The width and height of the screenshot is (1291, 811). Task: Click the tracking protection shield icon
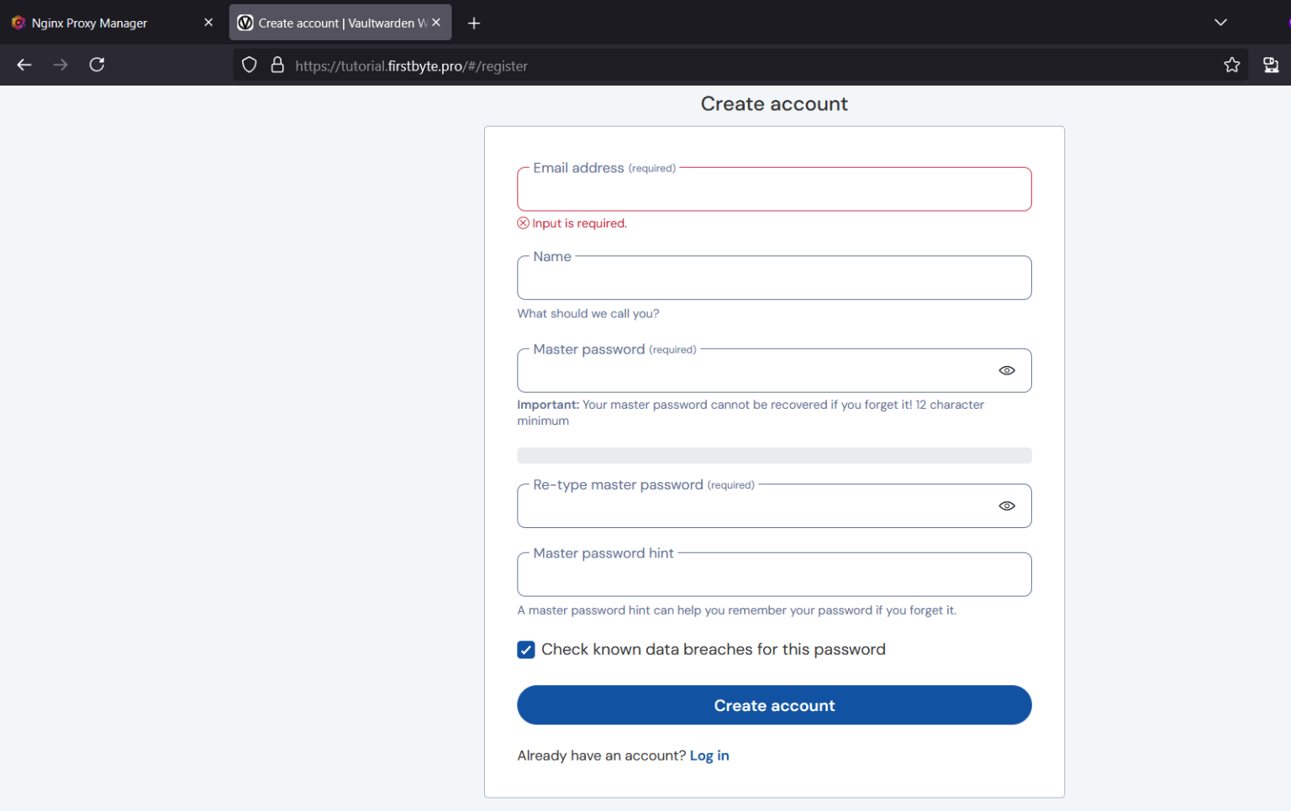tap(249, 65)
